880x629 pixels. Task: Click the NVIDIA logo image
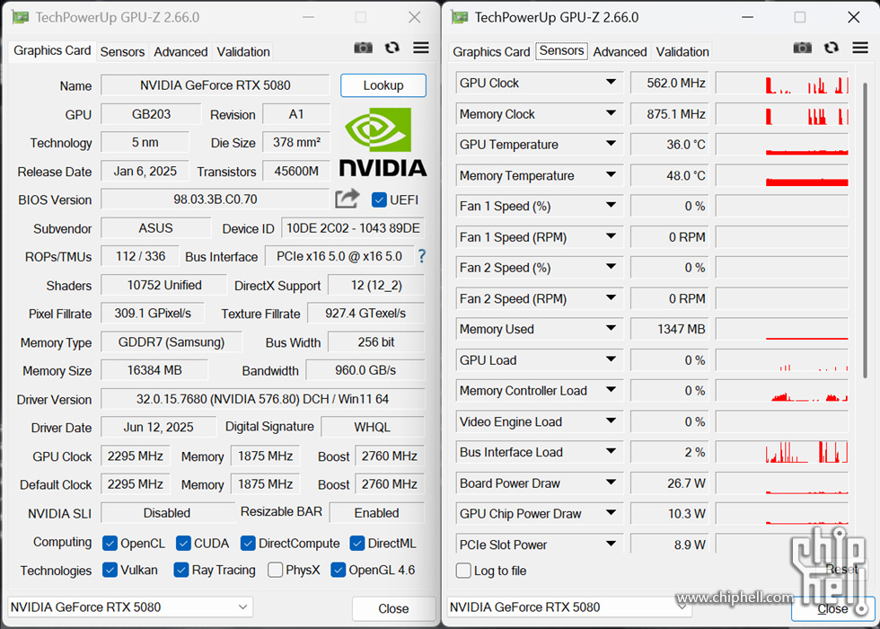pos(383,142)
